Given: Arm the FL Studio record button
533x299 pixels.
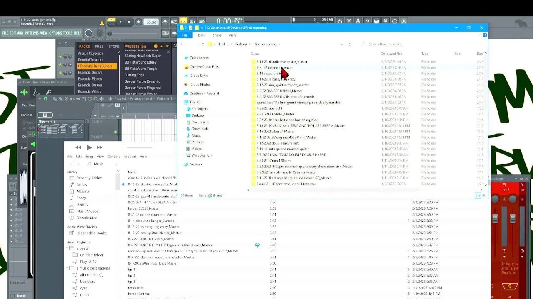Looking at the screenshot, I should click(139, 22).
